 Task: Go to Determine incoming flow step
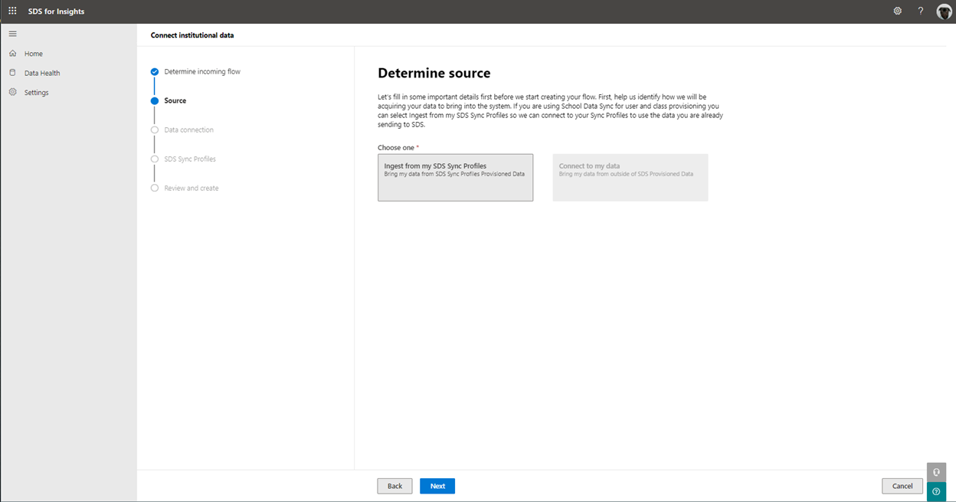pos(202,71)
